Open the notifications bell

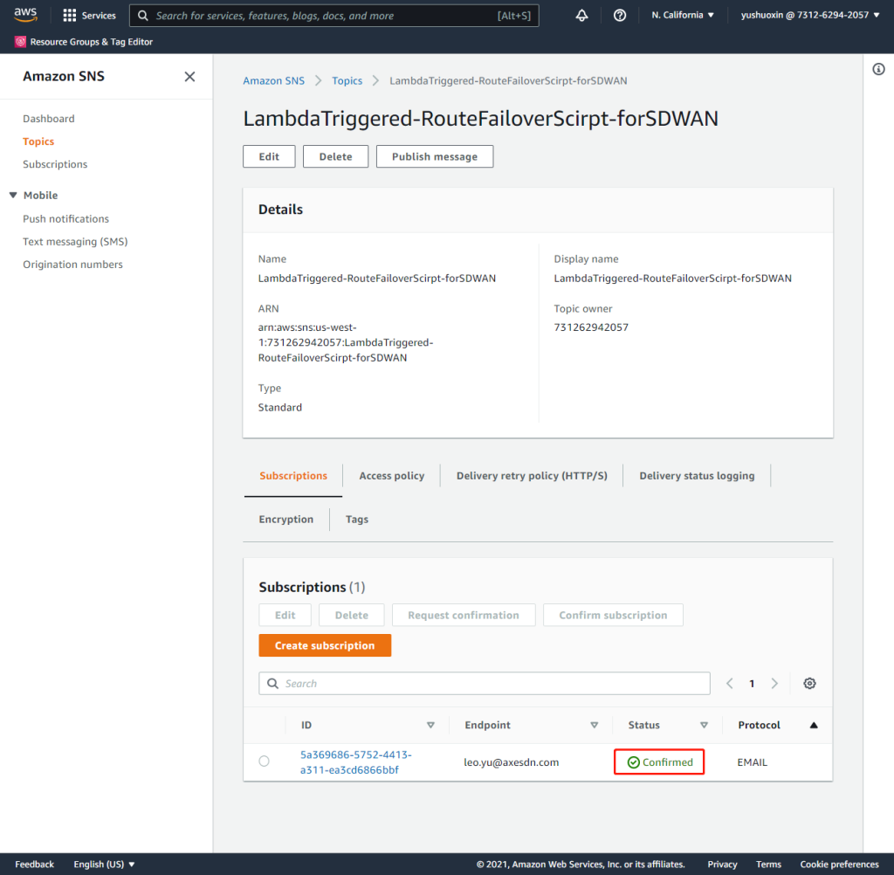tap(581, 16)
